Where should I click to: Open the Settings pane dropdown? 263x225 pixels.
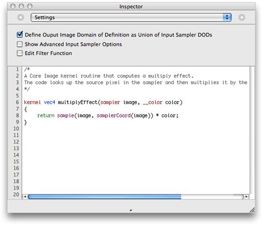pyautogui.click(x=131, y=17)
